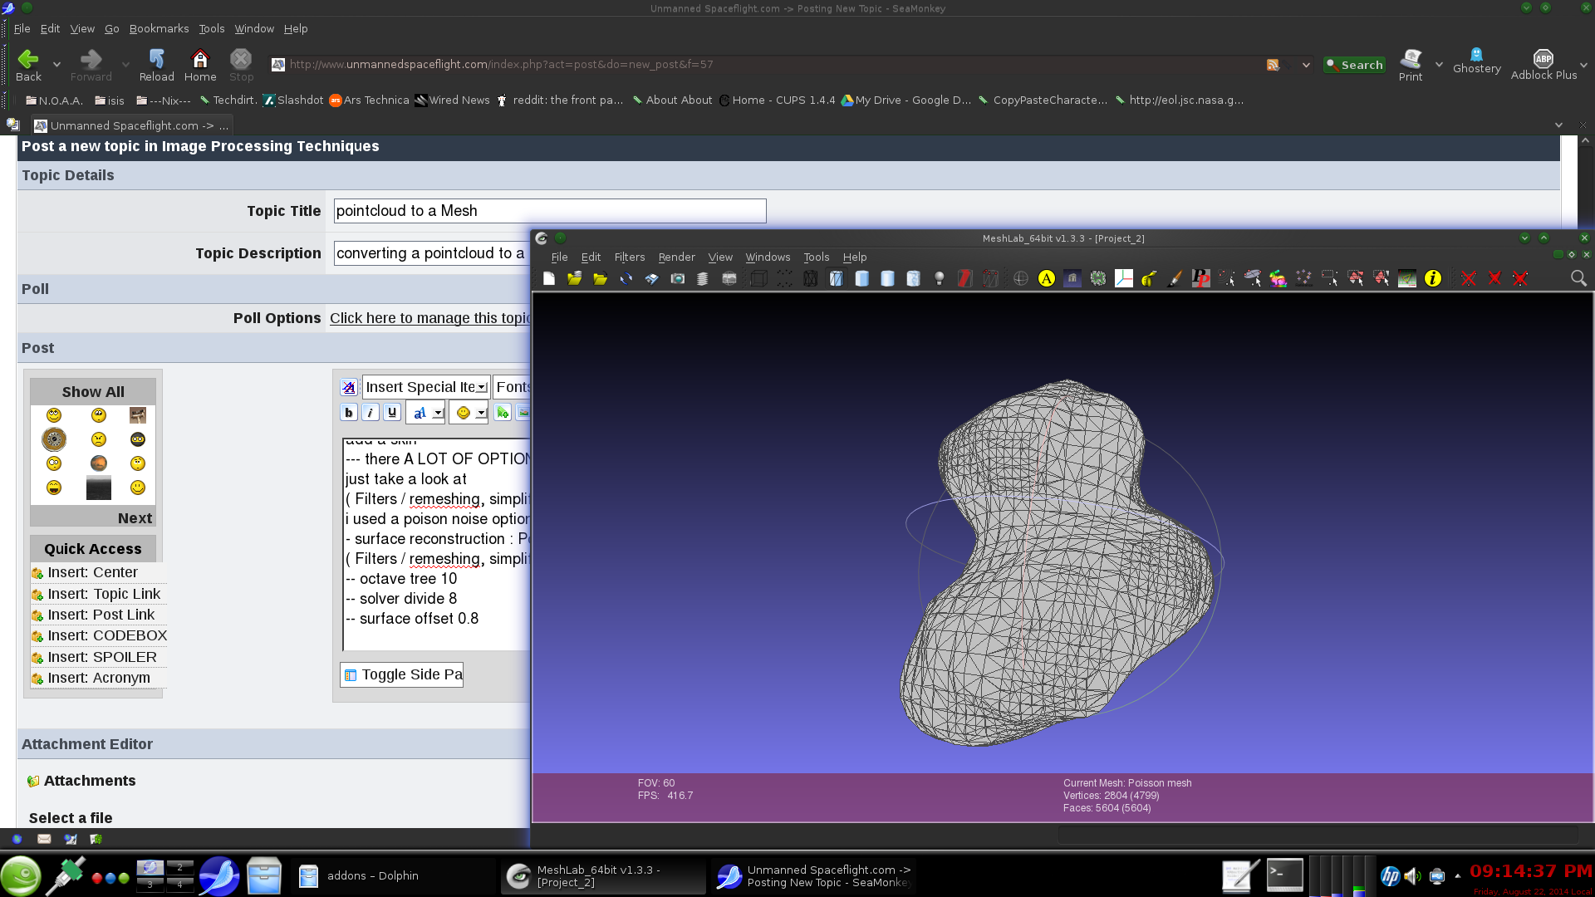Open the PP pick points tool
This screenshot has width=1595, height=897.
[1200, 279]
